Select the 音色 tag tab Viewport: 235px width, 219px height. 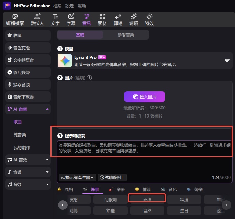169,189
